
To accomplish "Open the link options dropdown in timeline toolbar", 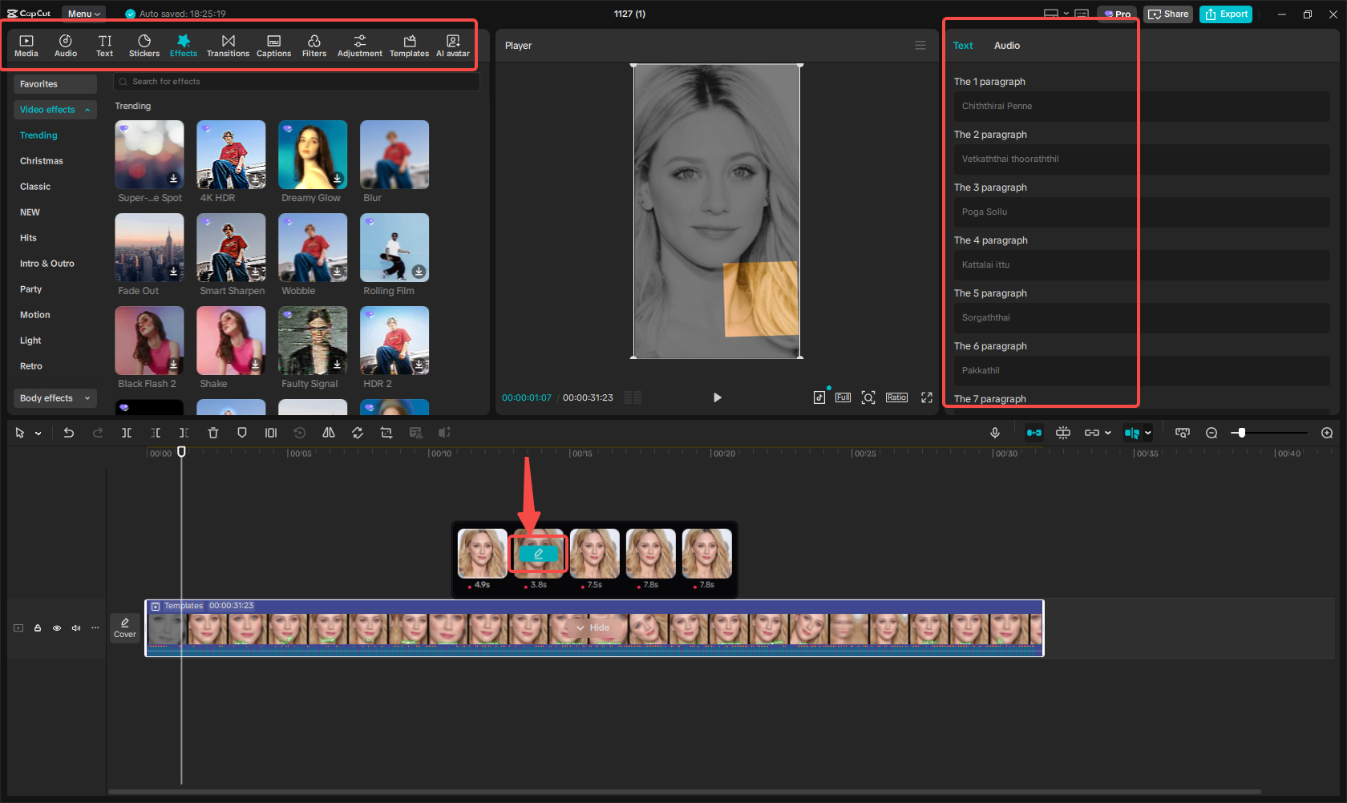I will [x=1107, y=432].
